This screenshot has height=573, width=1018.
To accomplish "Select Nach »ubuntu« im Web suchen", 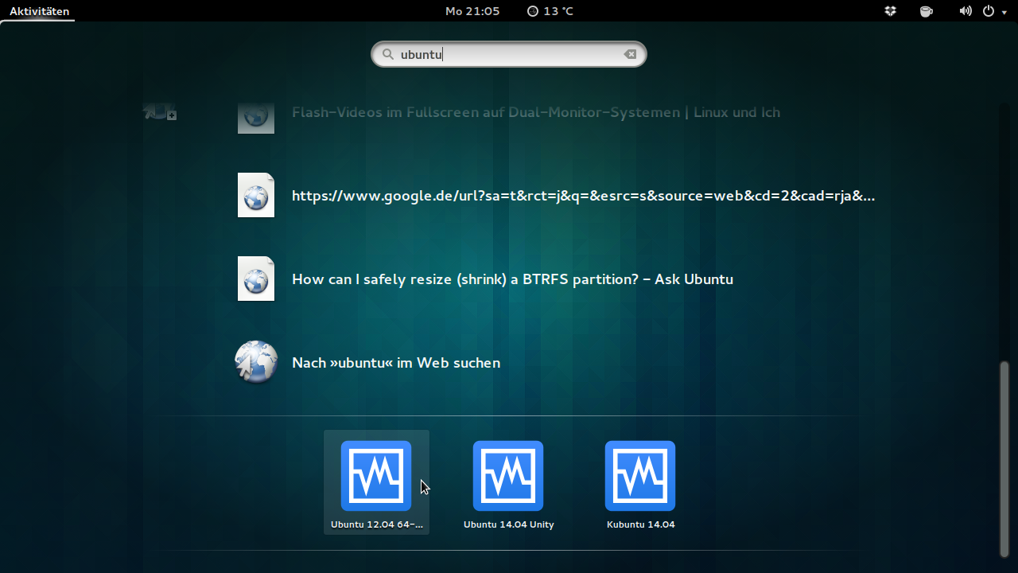I will coord(396,363).
